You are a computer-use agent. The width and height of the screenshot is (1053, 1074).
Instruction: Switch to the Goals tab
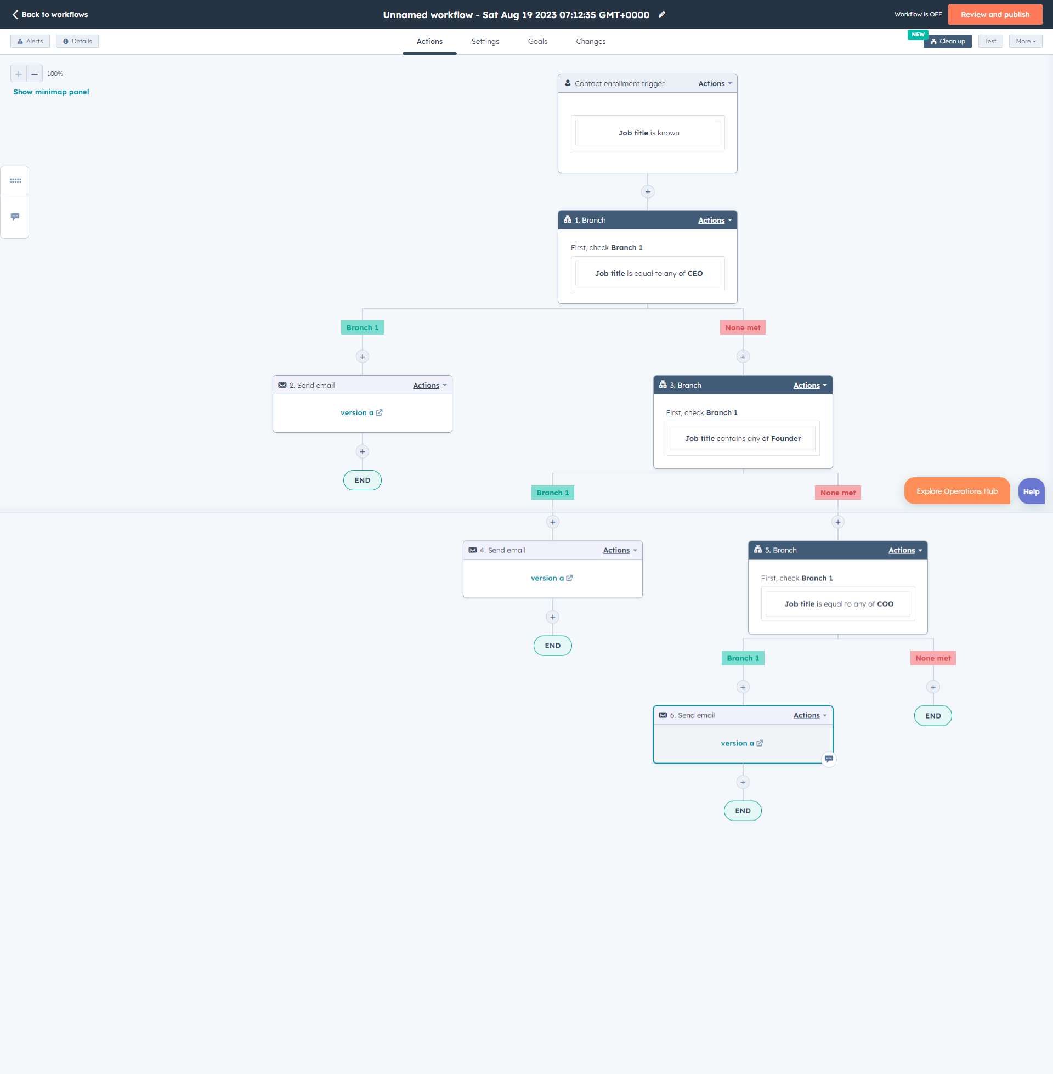click(537, 41)
